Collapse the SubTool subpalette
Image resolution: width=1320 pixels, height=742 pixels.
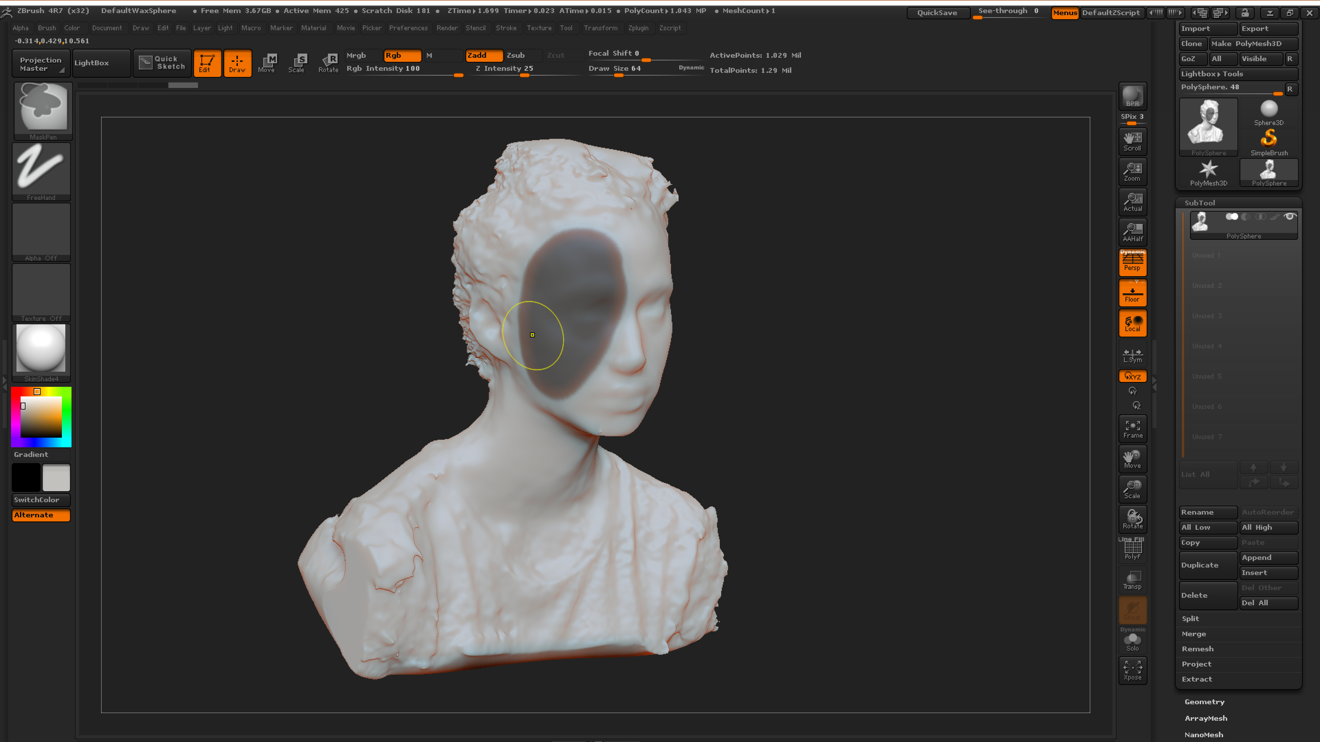click(1199, 203)
